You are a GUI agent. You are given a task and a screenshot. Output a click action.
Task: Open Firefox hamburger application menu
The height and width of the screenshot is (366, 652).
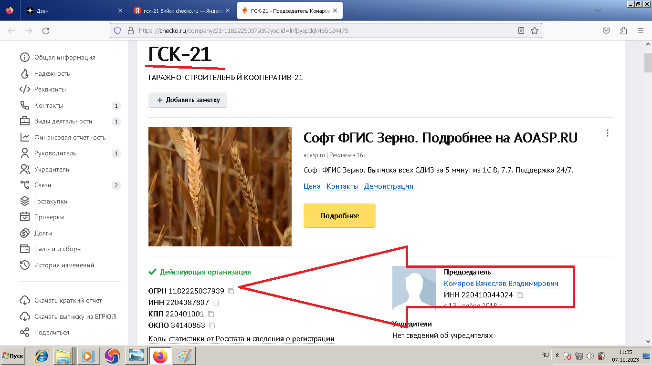coord(641,30)
